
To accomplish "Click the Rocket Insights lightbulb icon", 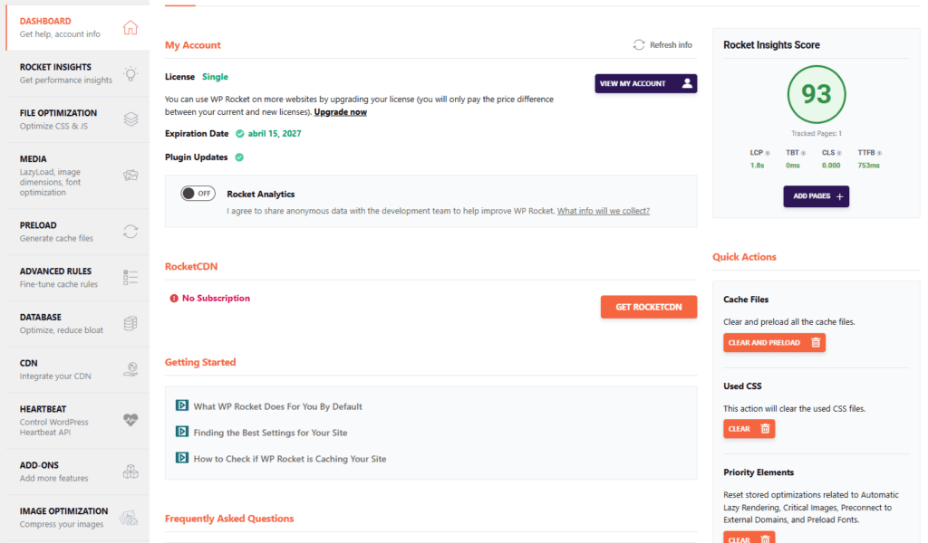I will pyautogui.click(x=130, y=74).
